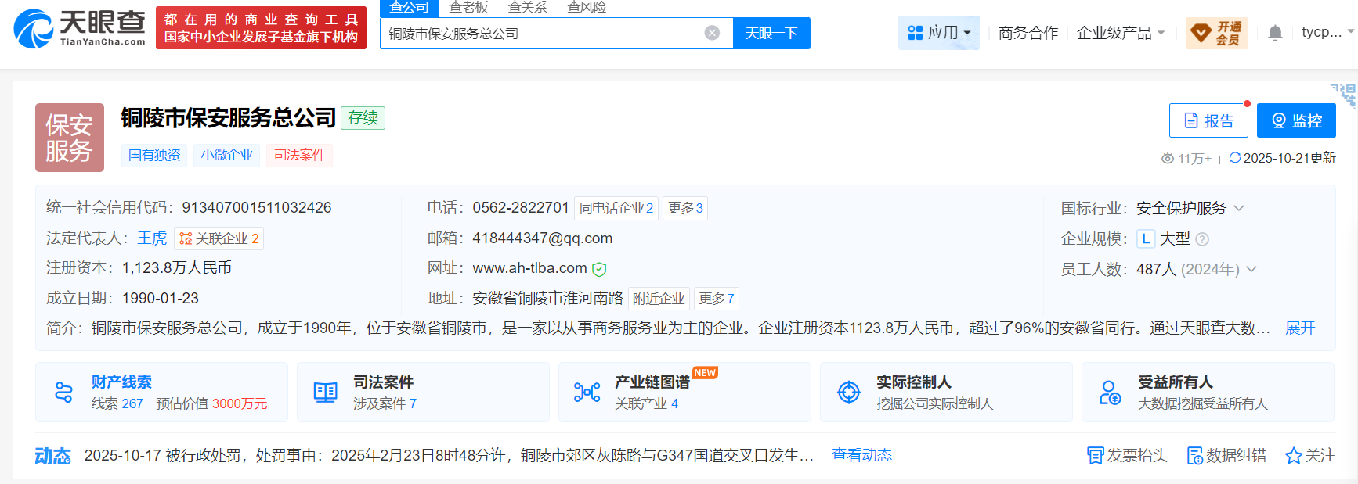Click the email 418444347@qq.com

[543, 238]
